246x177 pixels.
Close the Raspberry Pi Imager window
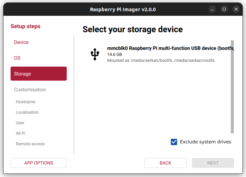pyautogui.click(x=236, y=9)
